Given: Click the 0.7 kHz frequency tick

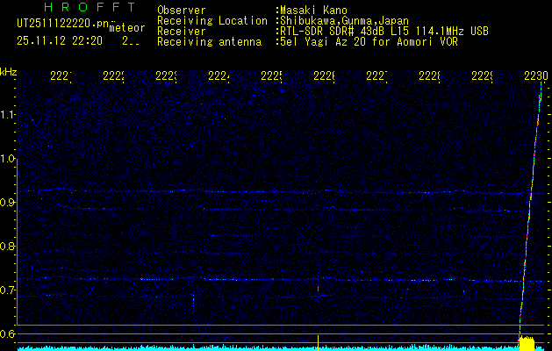Looking at the screenshot, I should 8,290.
